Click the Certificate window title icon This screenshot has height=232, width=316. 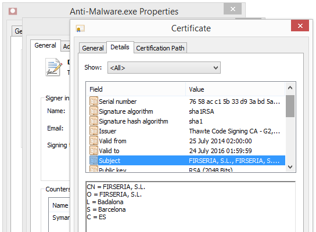pos(80,28)
